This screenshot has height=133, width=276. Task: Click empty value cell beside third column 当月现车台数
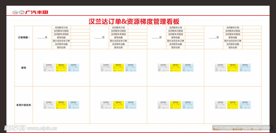tap(195, 44)
